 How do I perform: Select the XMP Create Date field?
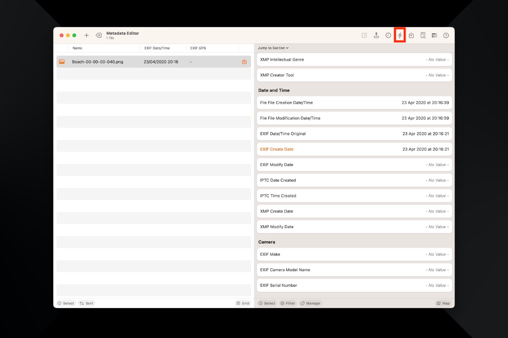tap(354, 211)
